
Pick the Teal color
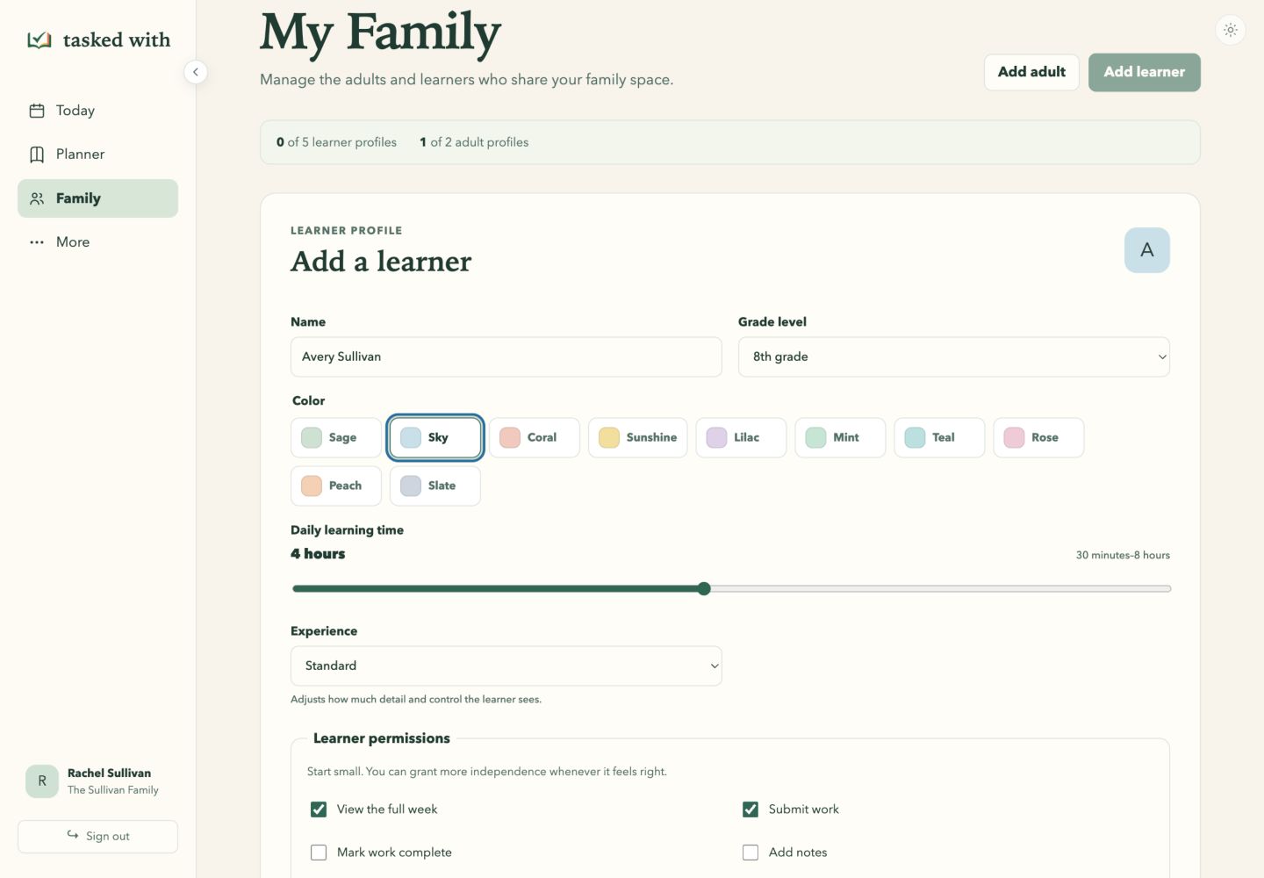[x=940, y=437]
